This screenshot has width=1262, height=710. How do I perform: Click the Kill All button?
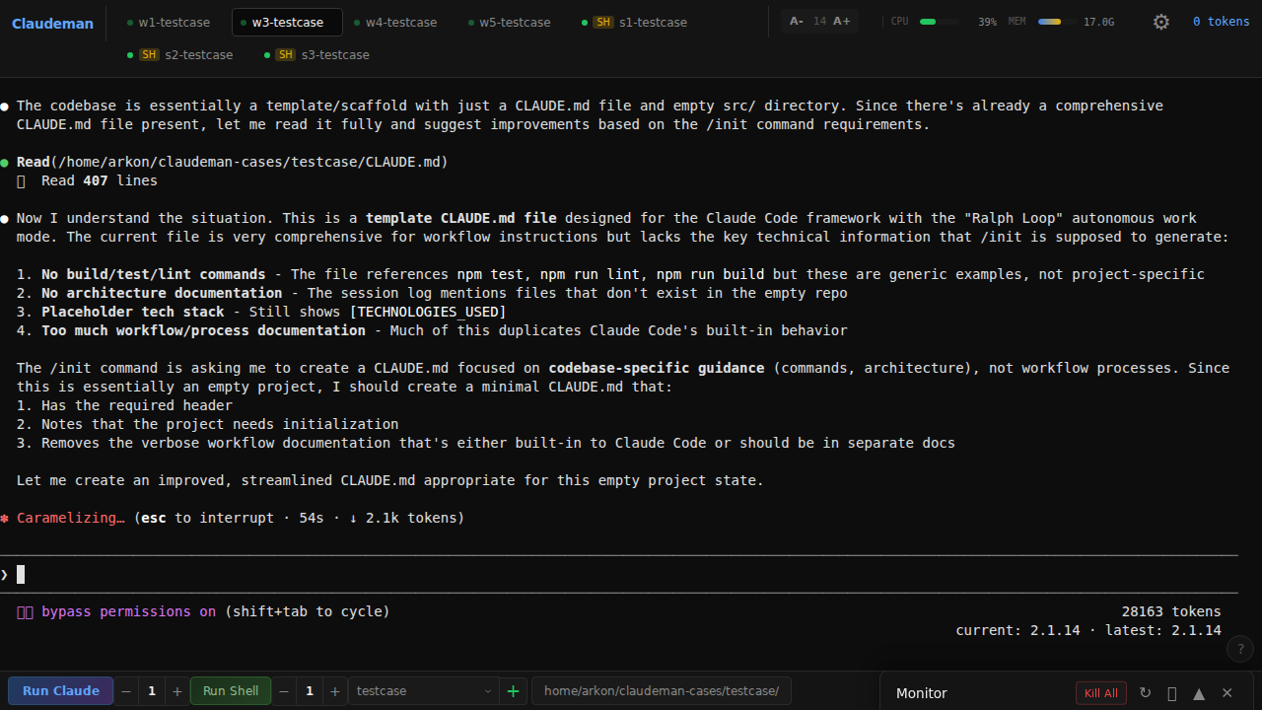point(1101,693)
